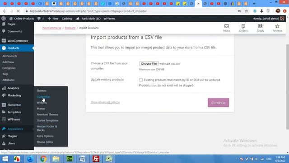Click the page vertical scrollbar
The width and height of the screenshot is (289, 163).
pyautogui.click(x=287, y=87)
